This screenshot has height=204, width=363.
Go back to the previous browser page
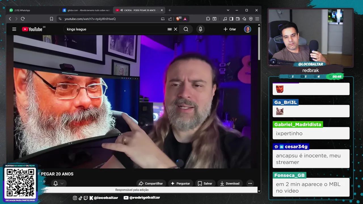point(10,19)
